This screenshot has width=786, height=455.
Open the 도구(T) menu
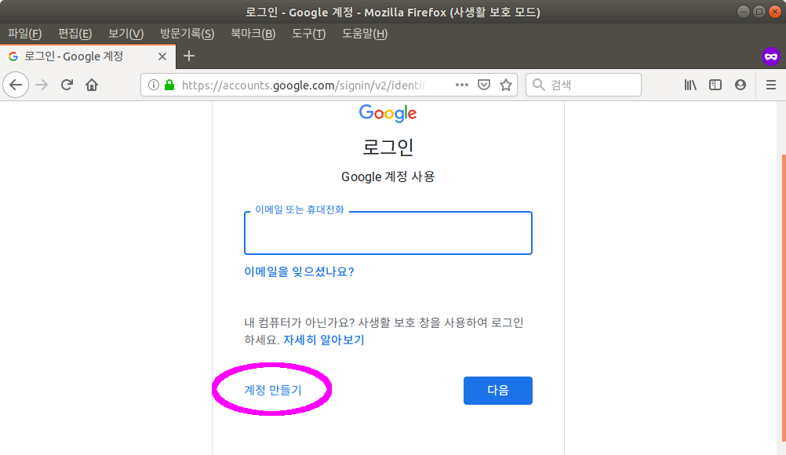309,34
